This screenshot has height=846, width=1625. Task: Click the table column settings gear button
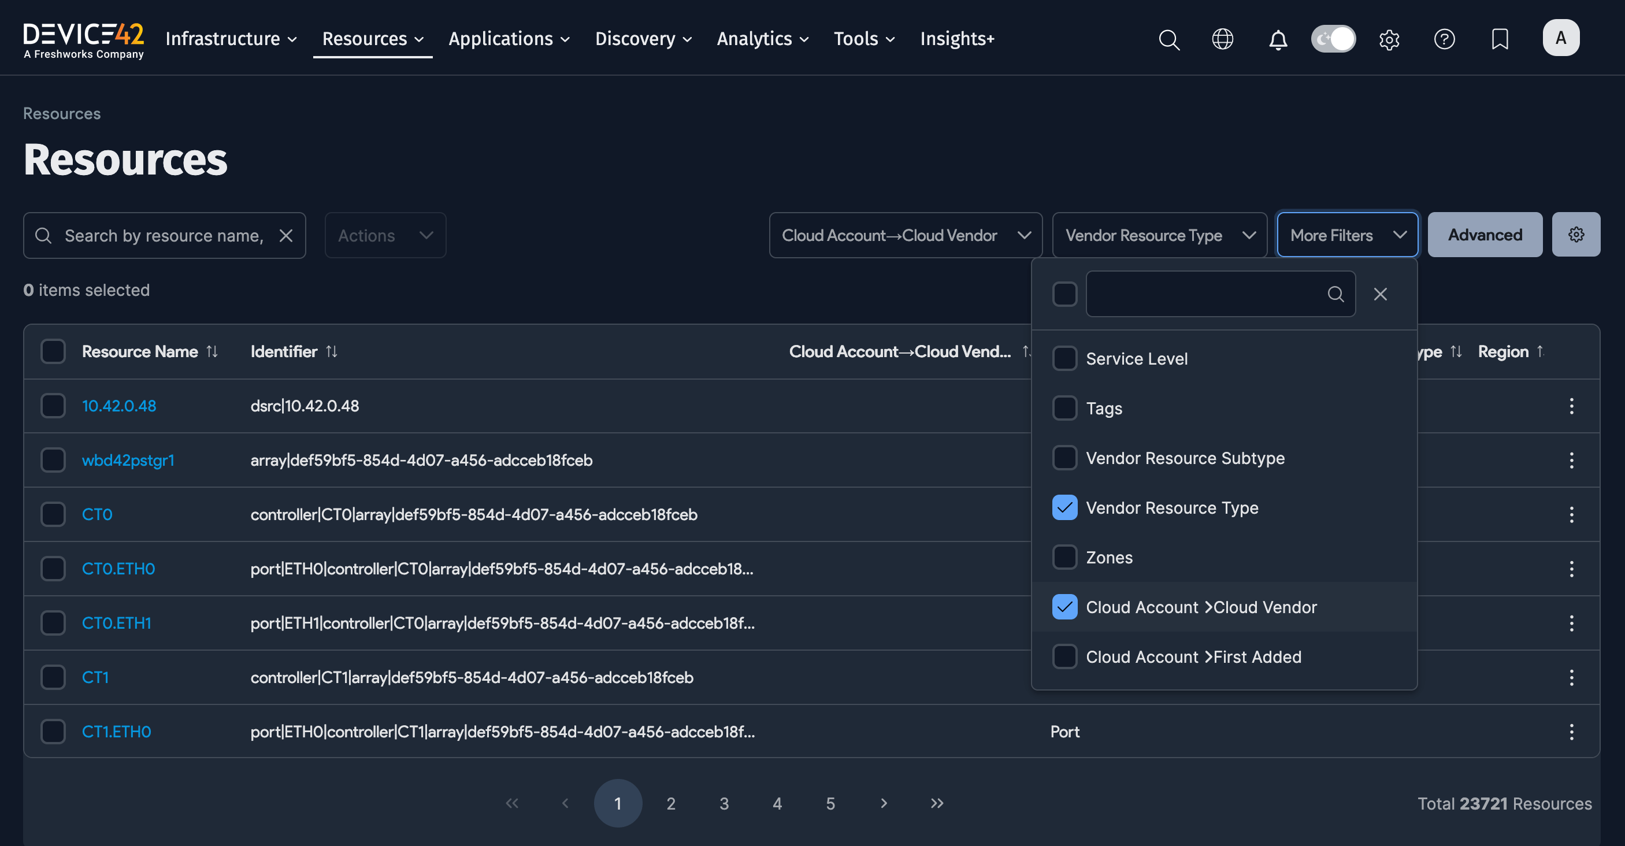1576,235
